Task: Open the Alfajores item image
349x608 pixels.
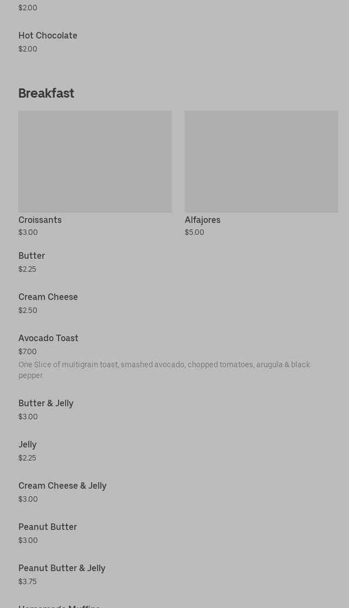Action: (261, 161)
